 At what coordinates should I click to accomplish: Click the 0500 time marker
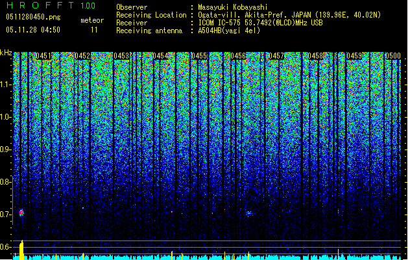pos(393,56)
